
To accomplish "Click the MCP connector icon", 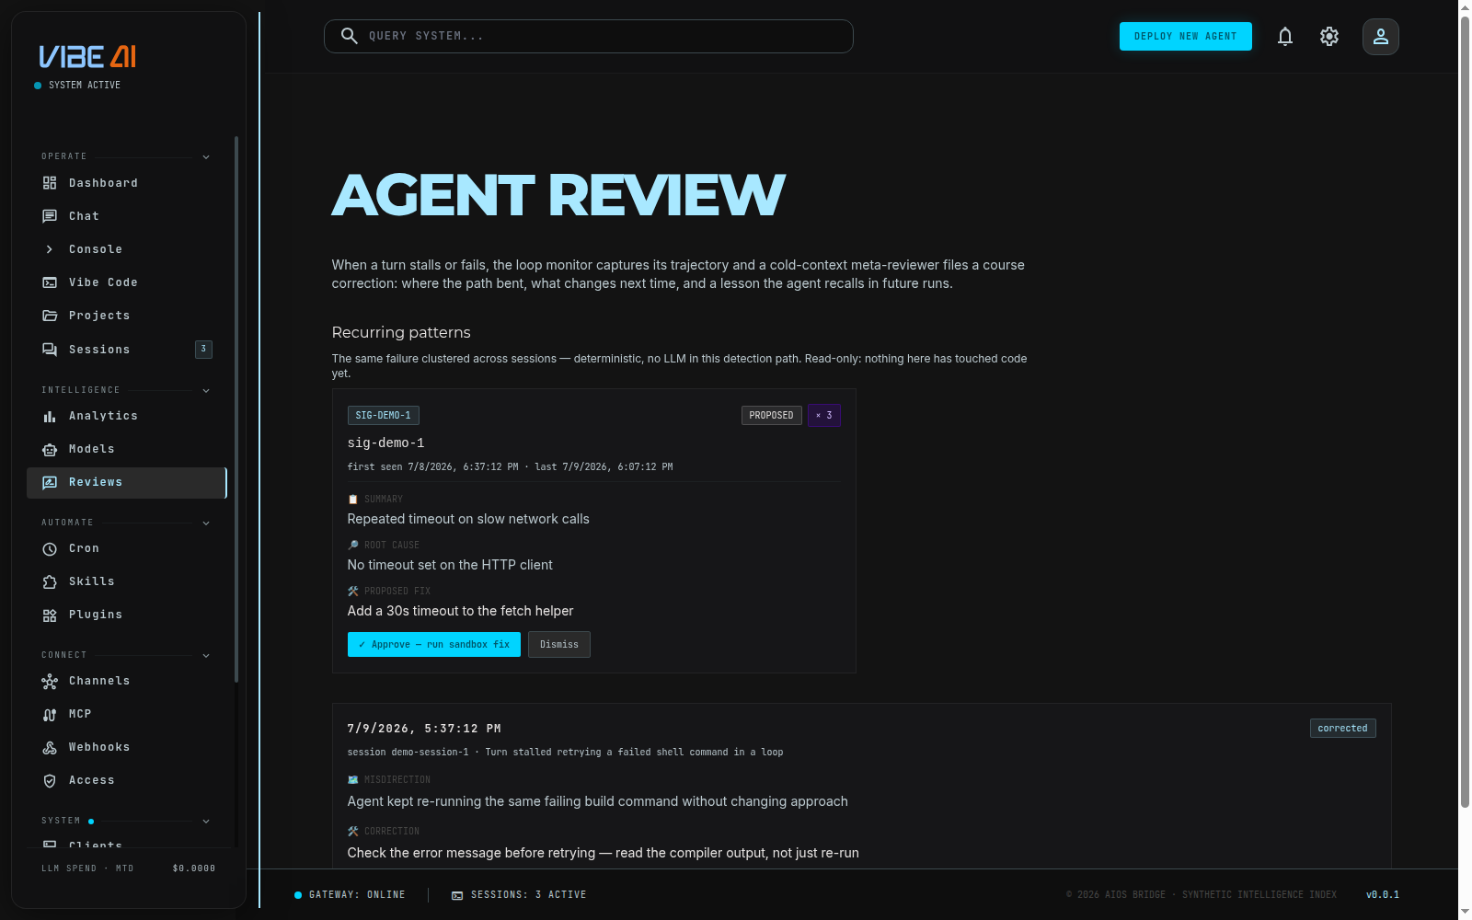I will pyautogui.click(x=50, y=714).
